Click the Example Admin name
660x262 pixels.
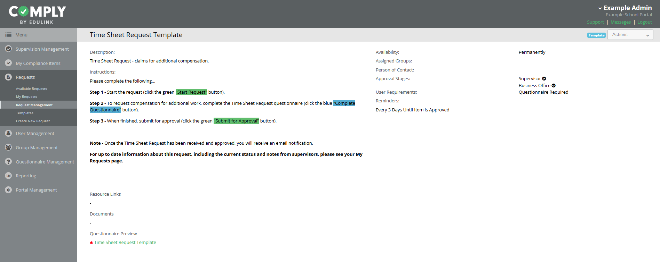tap(628, 8)
